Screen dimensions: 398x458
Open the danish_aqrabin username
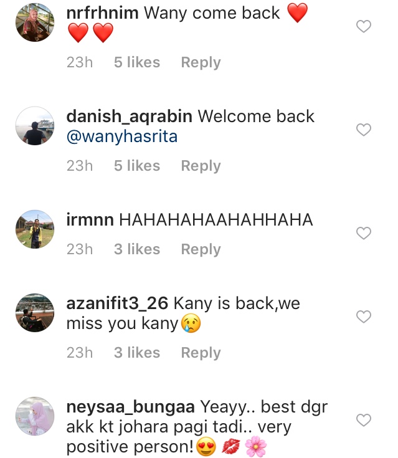pyautogui.click(x=130, y=117)
